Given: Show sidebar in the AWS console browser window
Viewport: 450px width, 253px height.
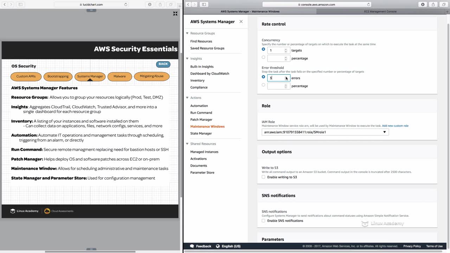Looking at the screenshot, I should click(204, 5).
